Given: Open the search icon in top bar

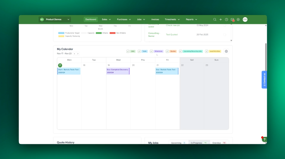Looking at the screenshot, I should pyautogui.click(x=215, y=20).
